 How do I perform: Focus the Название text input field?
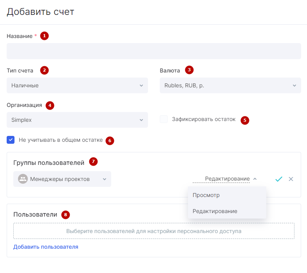click(154, 51)
